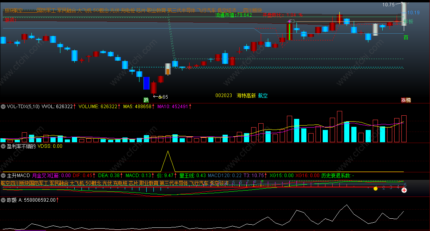
Task: Open the 盈利率不错的 indicator dropdown arrow
Action: pos(3,146)
